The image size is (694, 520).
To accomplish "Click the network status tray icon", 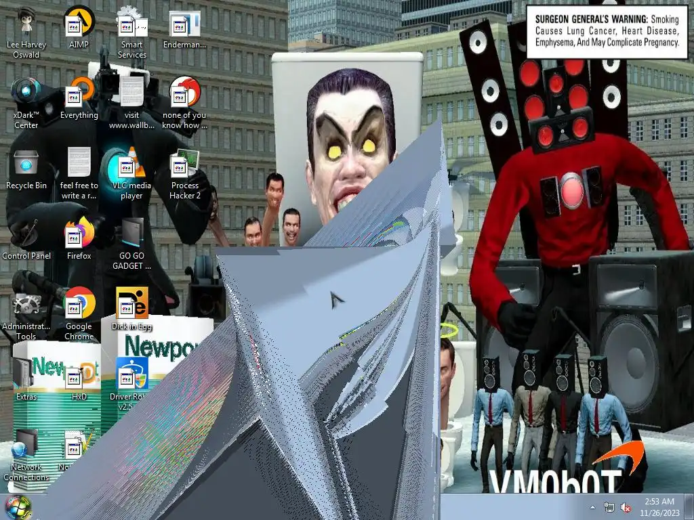I will (x=609, y=508).
